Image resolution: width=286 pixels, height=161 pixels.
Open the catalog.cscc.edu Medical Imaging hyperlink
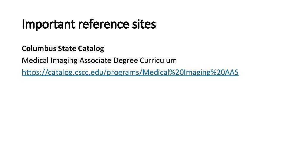click(130, 72)
